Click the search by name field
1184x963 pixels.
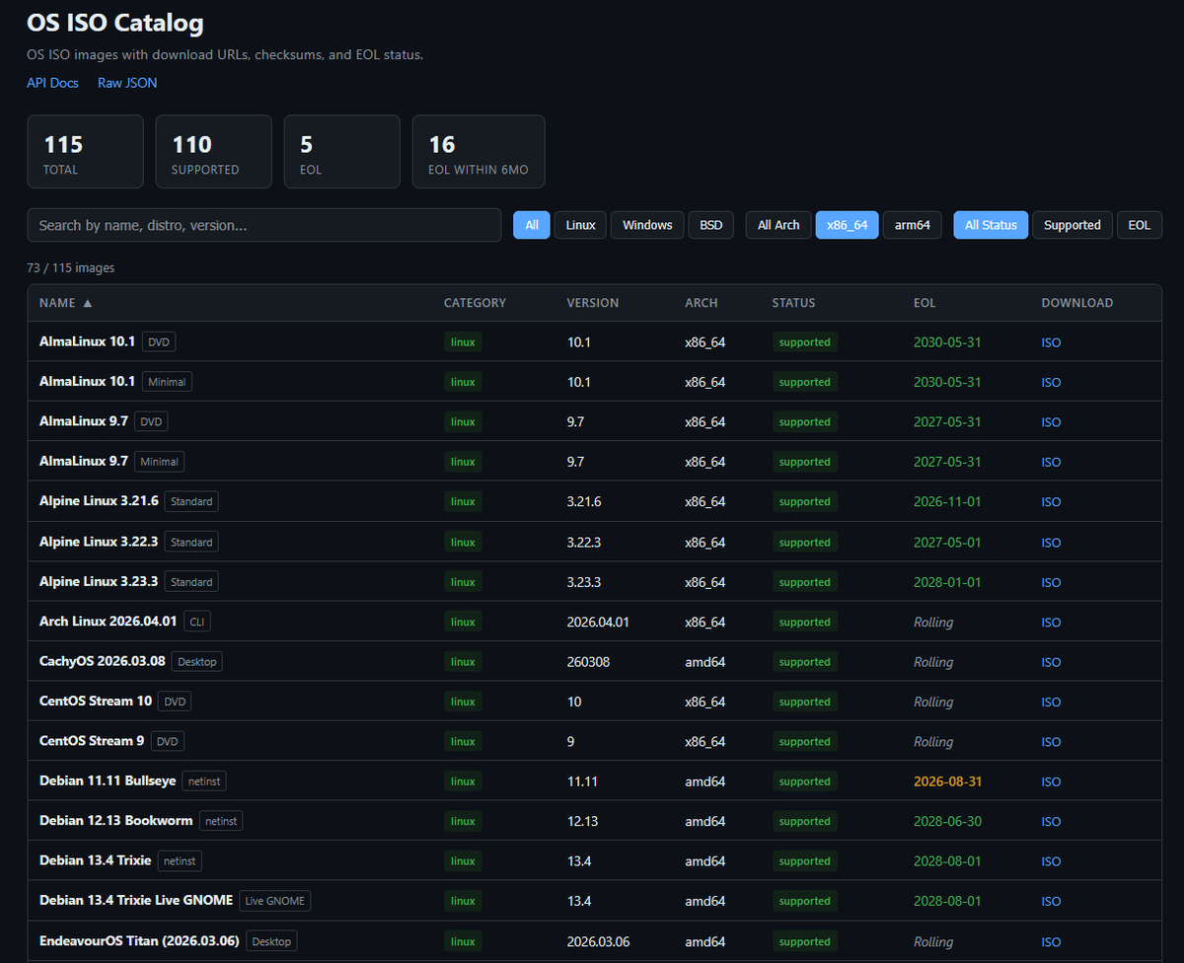click(264, 225)
